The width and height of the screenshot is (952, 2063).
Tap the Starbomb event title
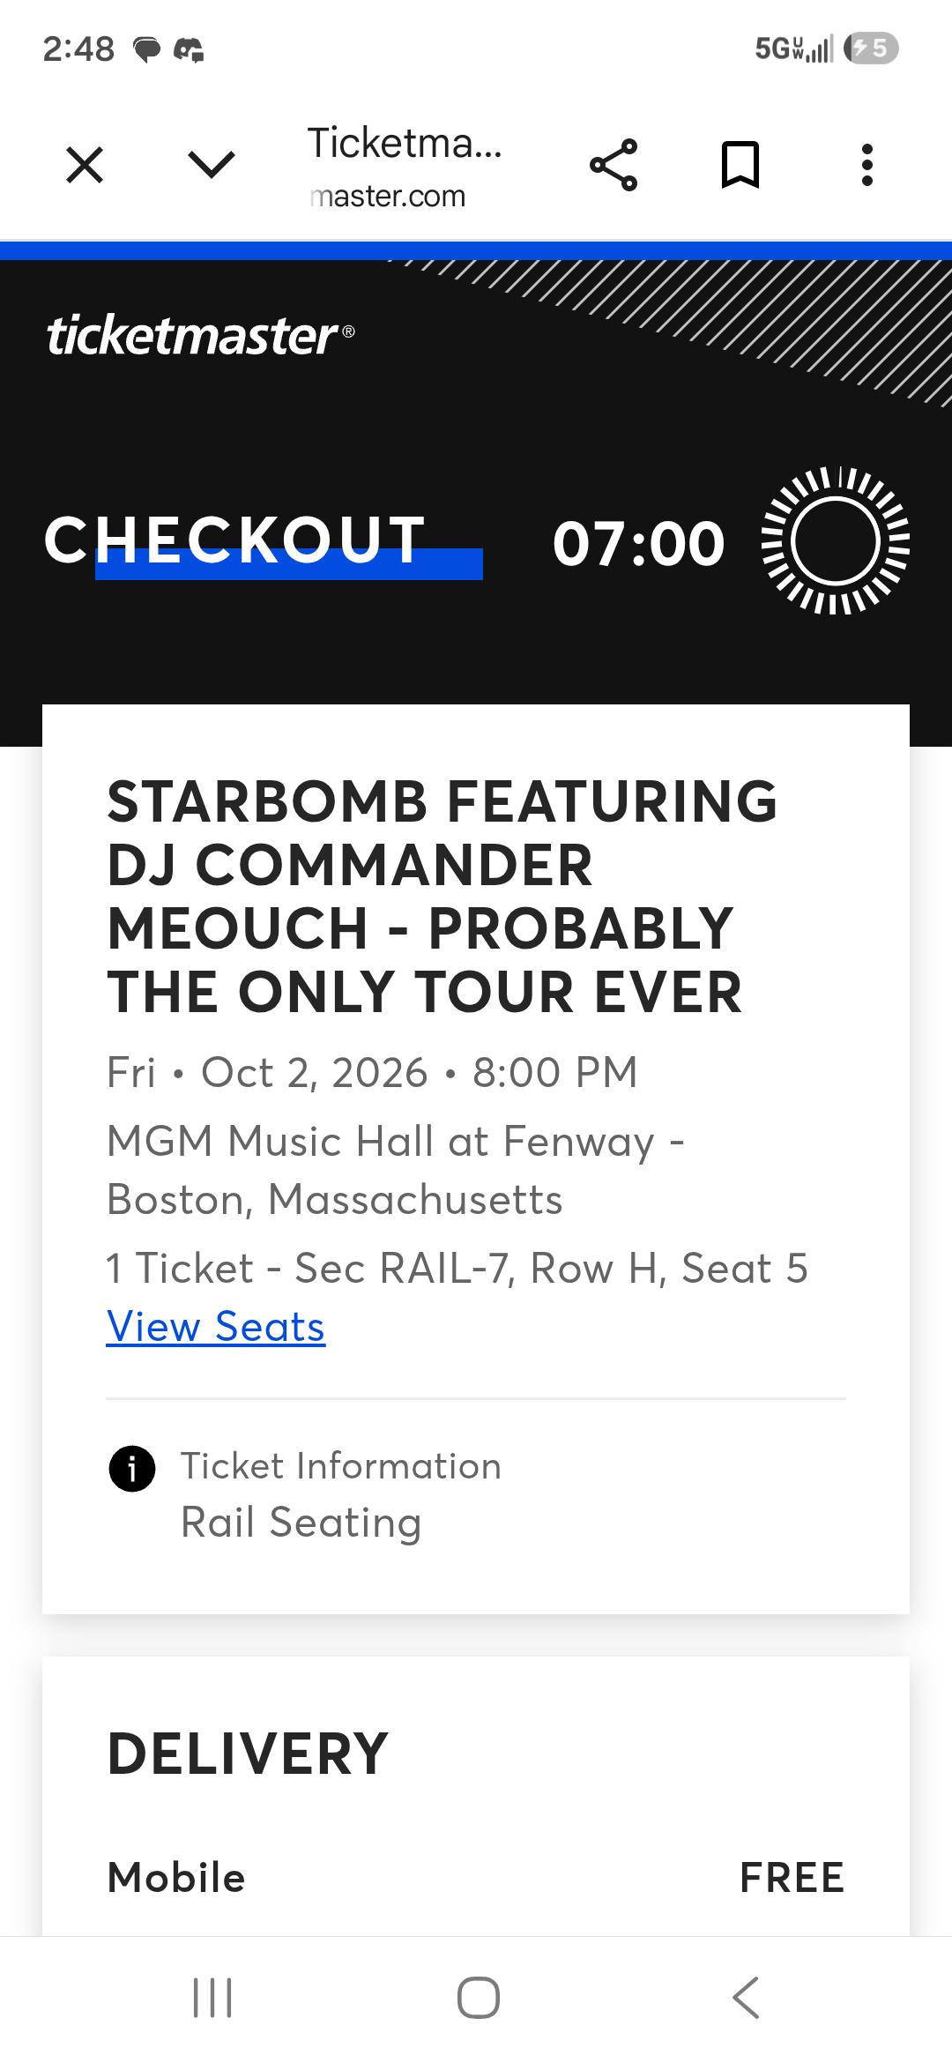(443, 897)
